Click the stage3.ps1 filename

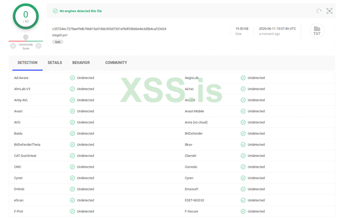(61, 35)
